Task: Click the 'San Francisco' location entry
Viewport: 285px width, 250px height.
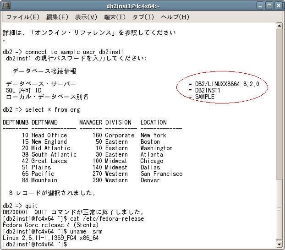Action: [x=161, y=174]
